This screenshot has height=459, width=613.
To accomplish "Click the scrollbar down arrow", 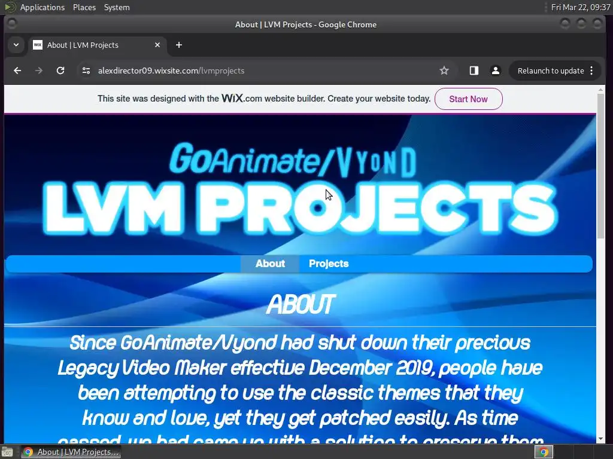I will tap(601, 439).
